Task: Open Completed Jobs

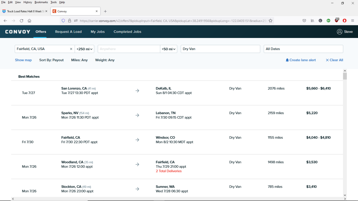Action: pos(127,32)
